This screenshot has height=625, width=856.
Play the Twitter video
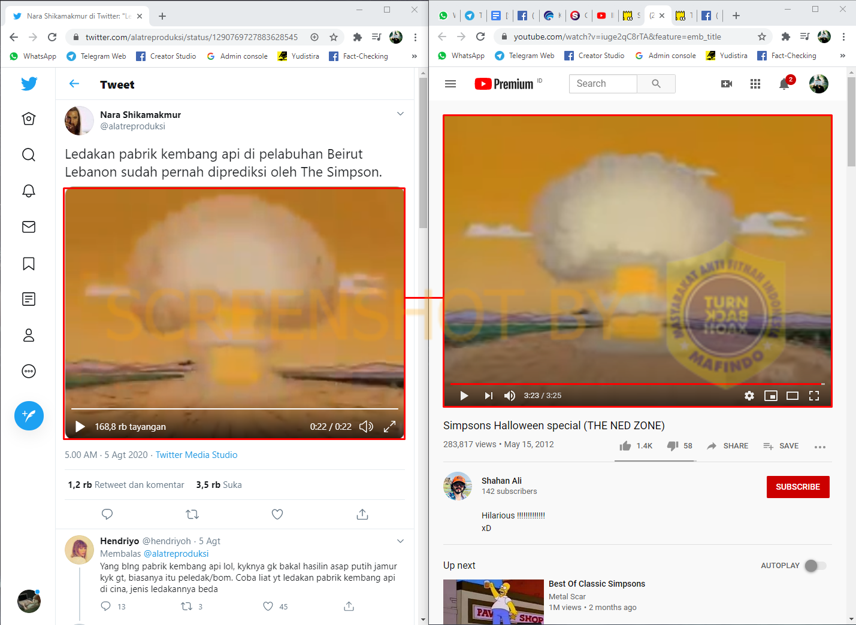80,426
